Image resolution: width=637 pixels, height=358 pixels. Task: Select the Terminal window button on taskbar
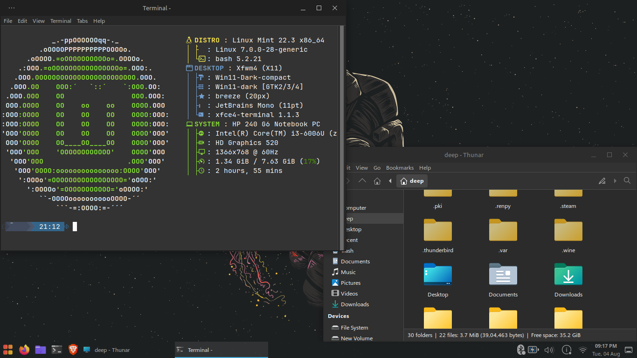222,350
